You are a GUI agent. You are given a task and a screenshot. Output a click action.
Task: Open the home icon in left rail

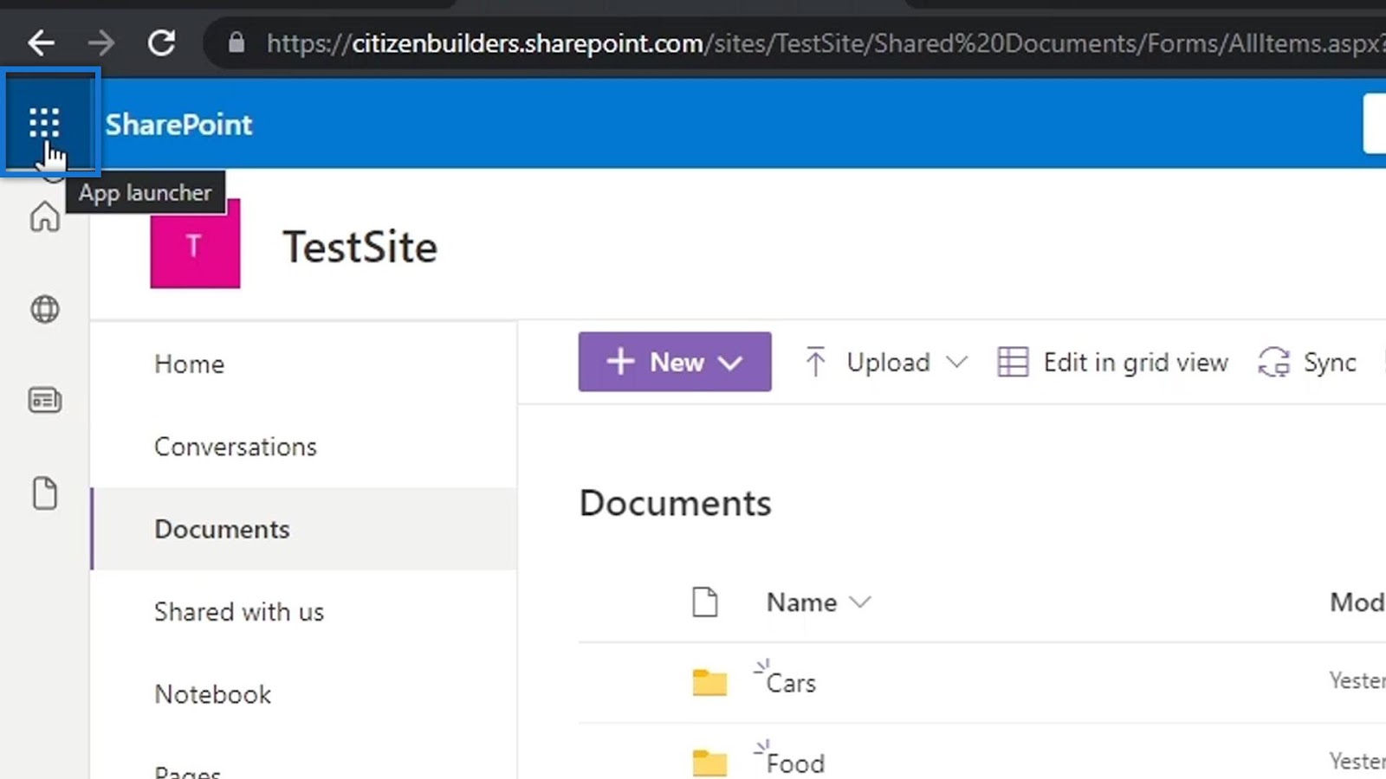pyautogui.click(x=45, y=216)
